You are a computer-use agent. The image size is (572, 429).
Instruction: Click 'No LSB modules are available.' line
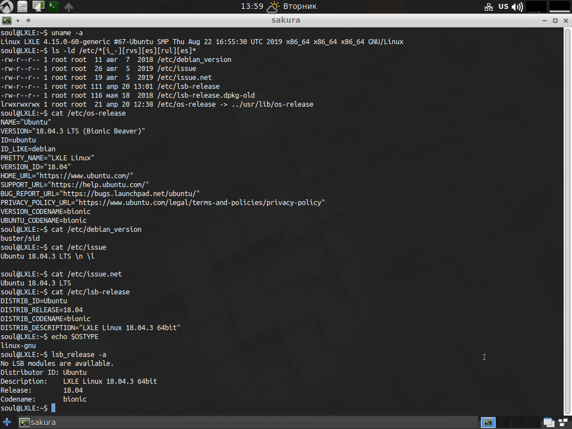[x=57, y=363]
